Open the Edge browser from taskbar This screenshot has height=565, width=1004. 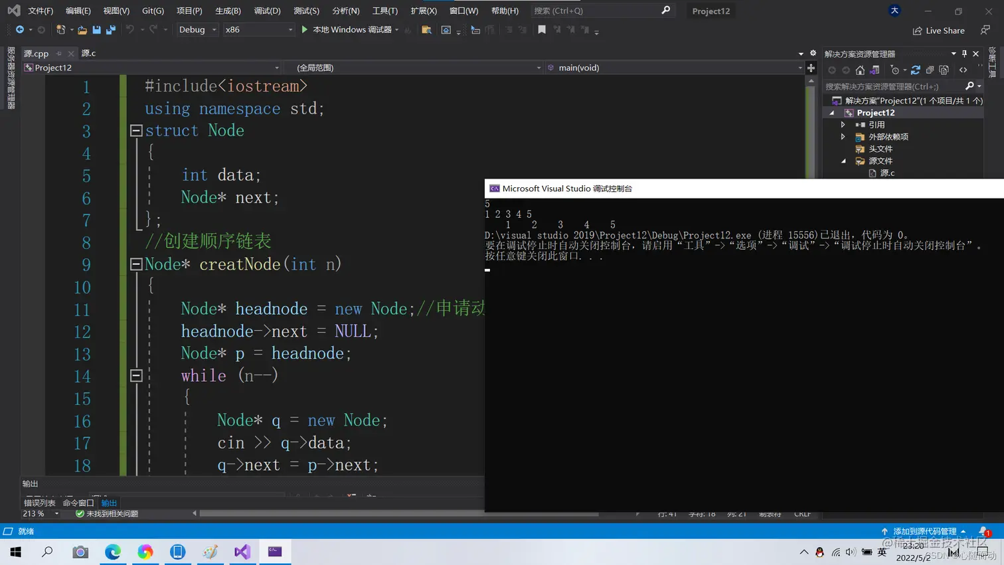113,552
